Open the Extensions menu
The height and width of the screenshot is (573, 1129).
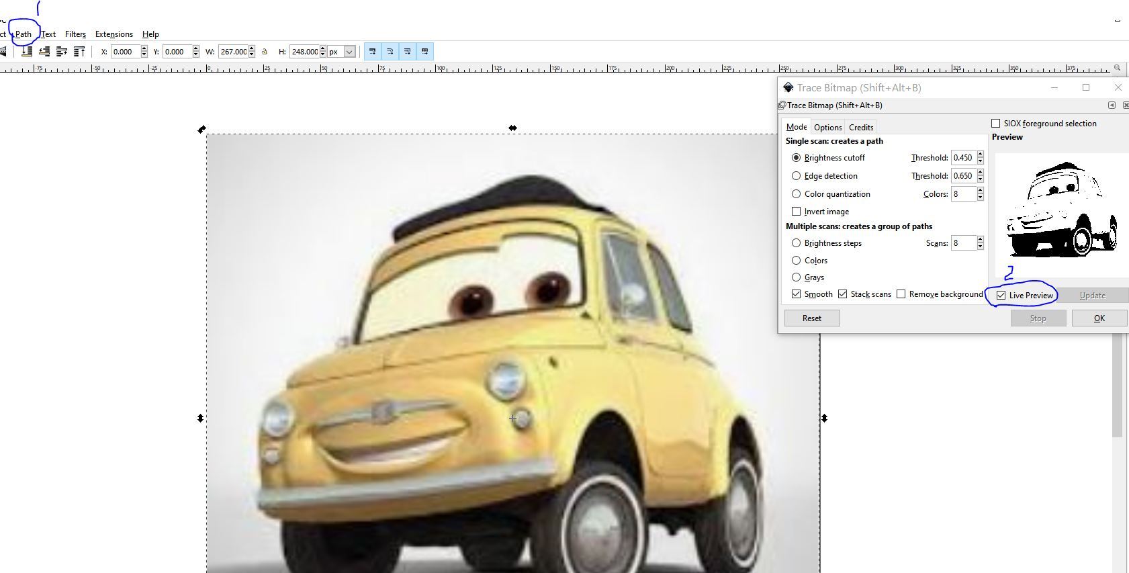(114, 34)
